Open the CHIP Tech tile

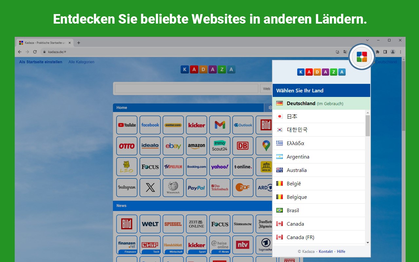coord(150,245)
